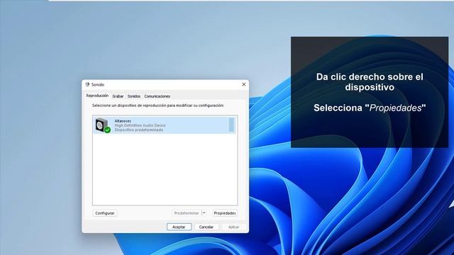Click the Sonido window title icon
Image resolution: width=454 pixels, height=255 pixels.
coord(87,84)
